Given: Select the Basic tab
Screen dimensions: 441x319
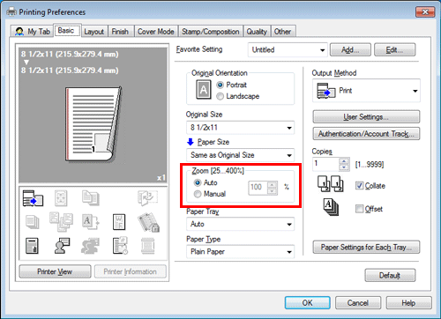Looking at the screenshot, I should click(66, 31).
